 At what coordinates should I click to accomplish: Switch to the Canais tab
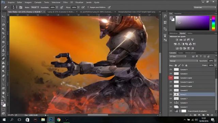pyautogui.click(x=181, y=53)
